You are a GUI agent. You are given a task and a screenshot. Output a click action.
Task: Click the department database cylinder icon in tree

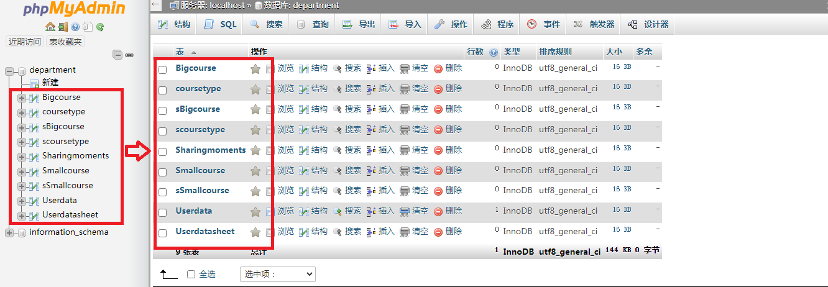tap(22, 70)
